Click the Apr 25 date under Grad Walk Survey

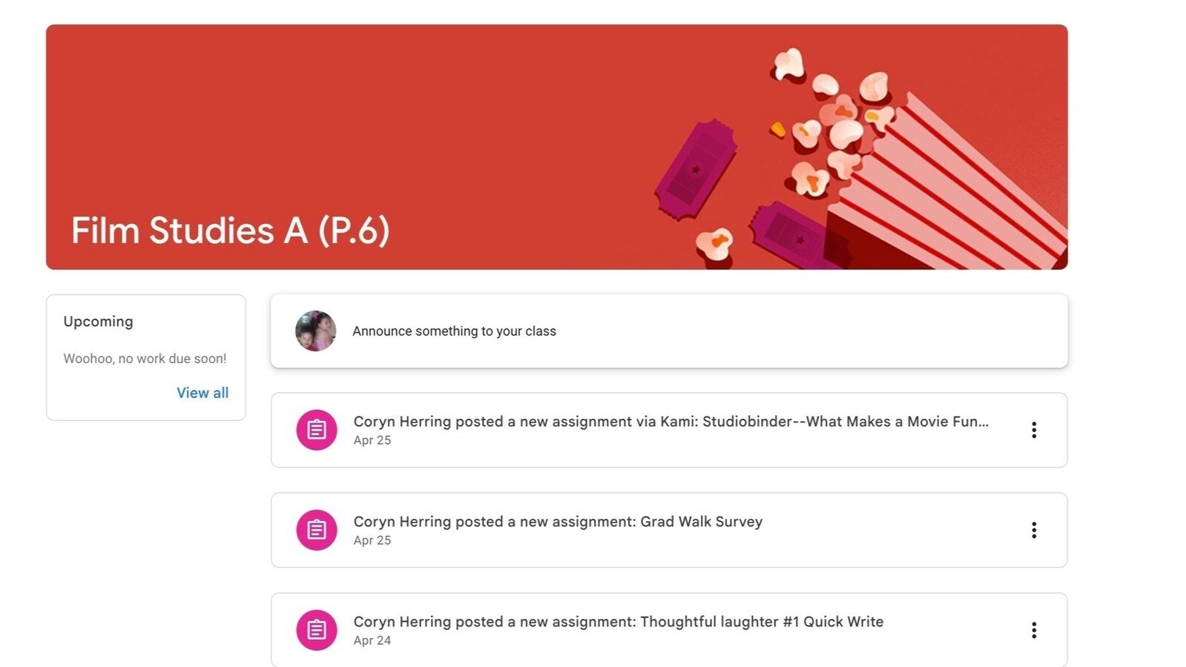point(372,540)
